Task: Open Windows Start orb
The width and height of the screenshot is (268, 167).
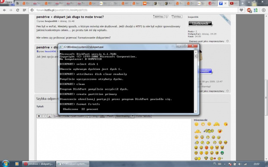Action: click(6, 164)
